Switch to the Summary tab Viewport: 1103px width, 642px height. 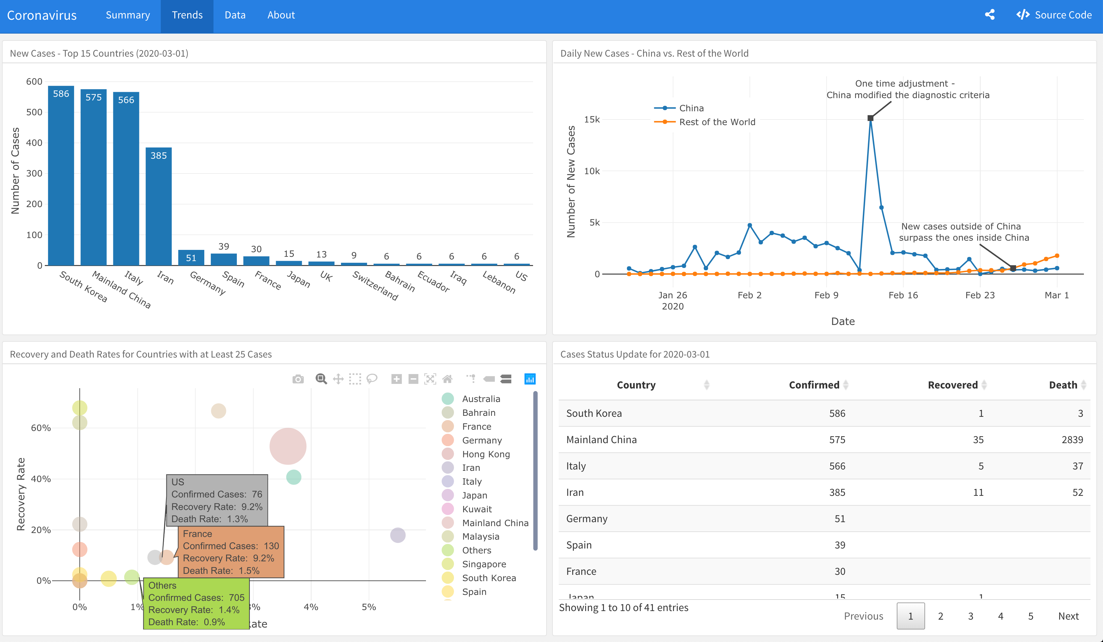128,15
